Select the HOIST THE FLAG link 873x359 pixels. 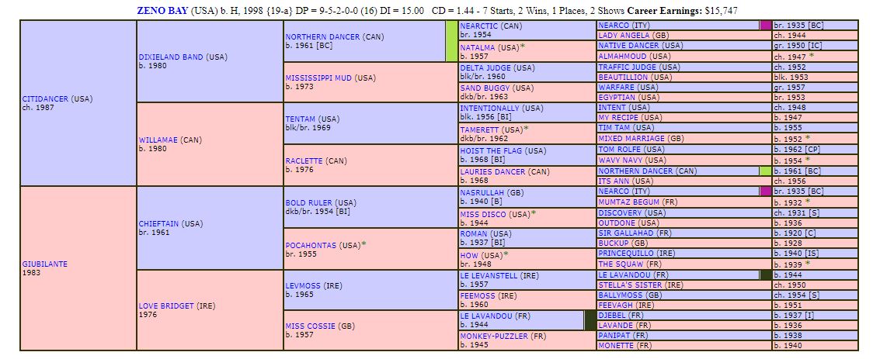coord(492,150)
